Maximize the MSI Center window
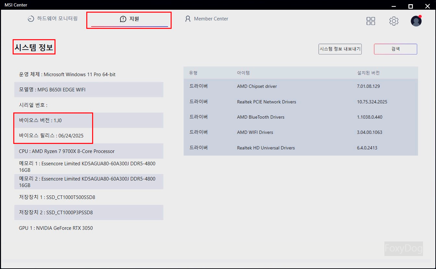The width and height of the screenshot is (436, 269). [410, 6]
